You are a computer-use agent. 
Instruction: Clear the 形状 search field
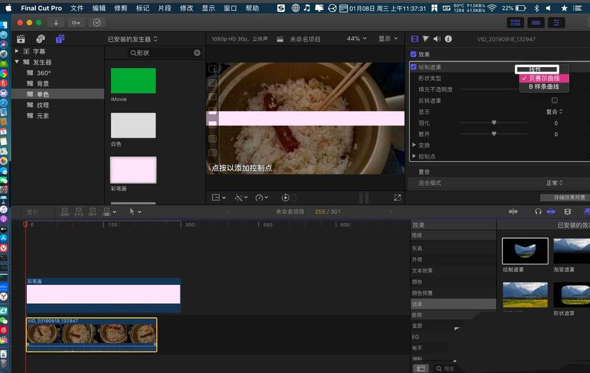(x=197, y=52)
